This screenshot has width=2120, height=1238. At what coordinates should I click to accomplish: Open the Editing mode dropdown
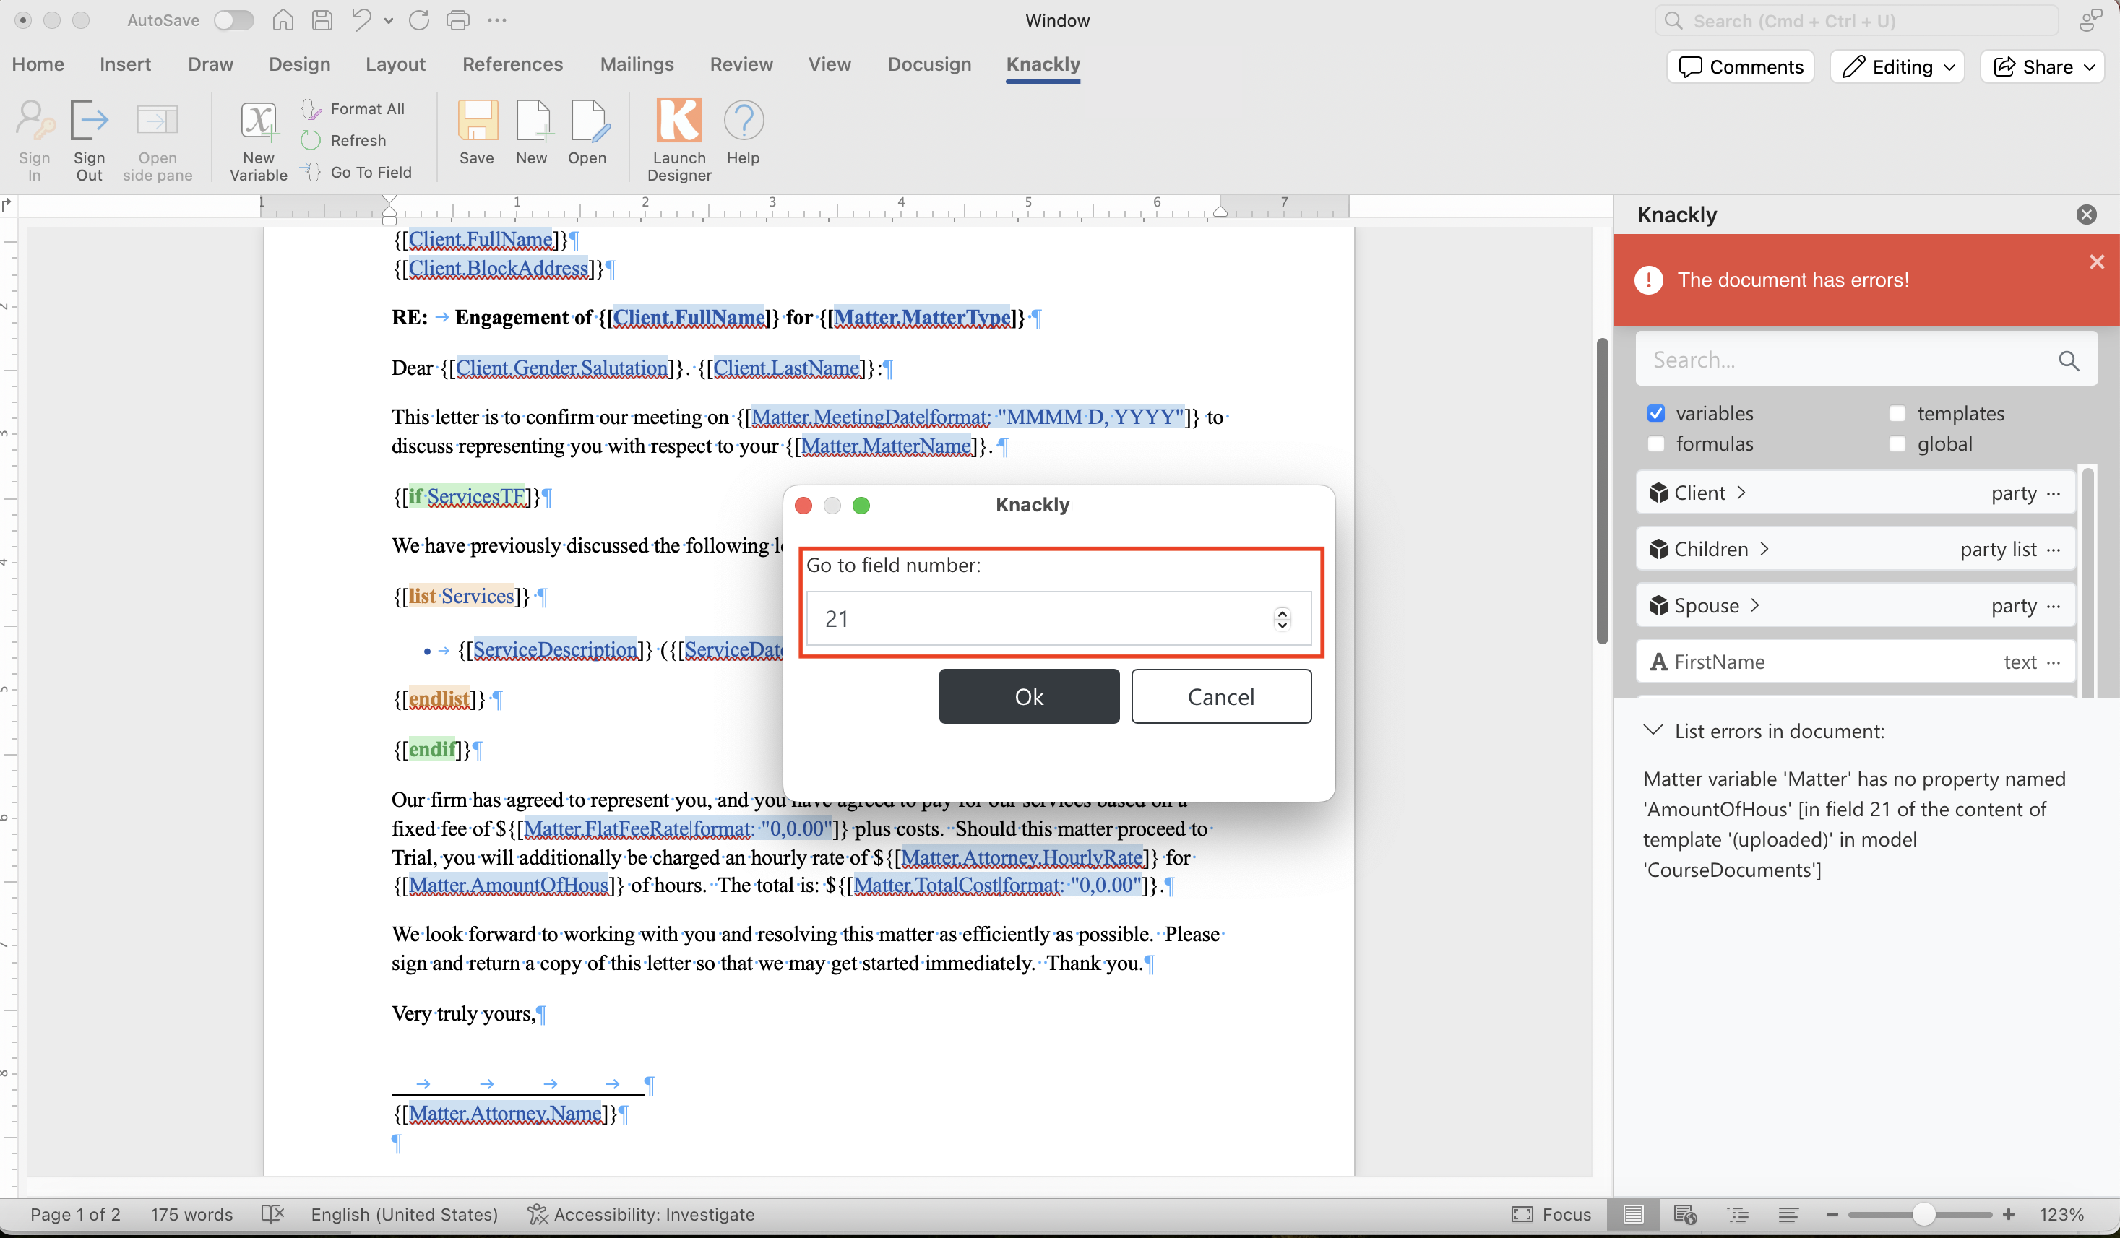1897,66
